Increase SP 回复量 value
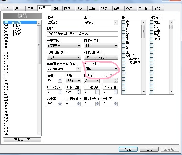Screen dimensions: 182x155 tap(116, 91)
